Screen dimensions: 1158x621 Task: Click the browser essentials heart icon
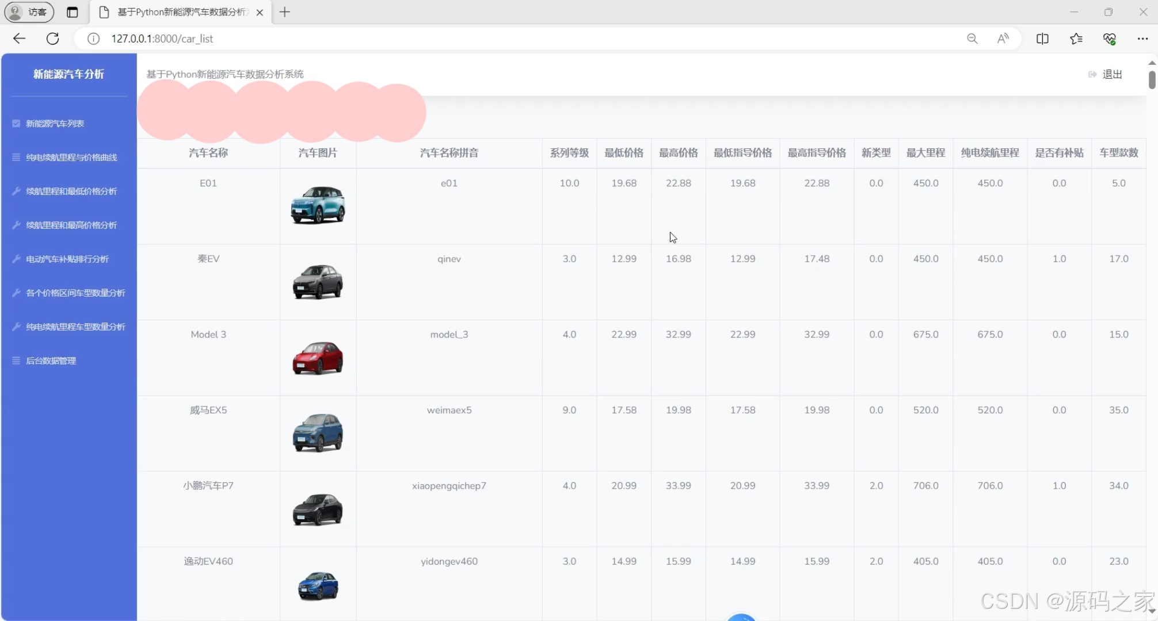pos(1109,39)
